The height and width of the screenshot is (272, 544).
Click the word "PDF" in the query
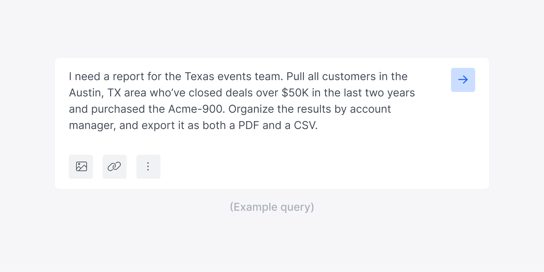249,125
